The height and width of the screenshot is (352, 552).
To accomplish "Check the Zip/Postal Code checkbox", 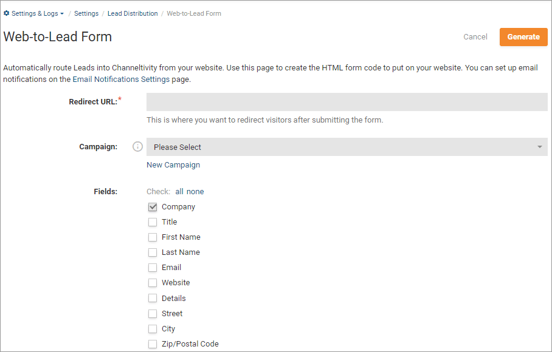I will [x=152, y=344].
